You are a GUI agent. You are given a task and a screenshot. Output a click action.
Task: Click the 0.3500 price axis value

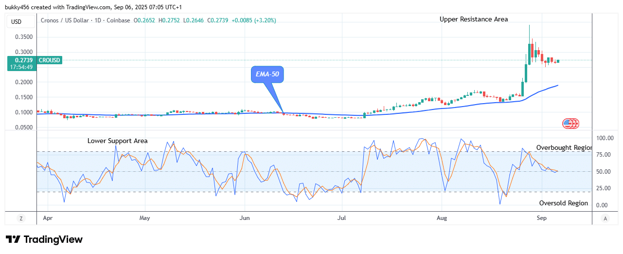point(24,37)
